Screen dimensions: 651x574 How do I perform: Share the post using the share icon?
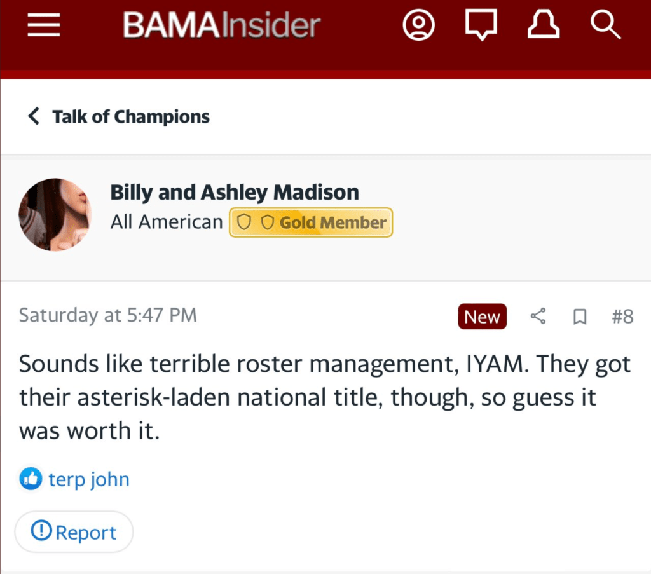(538, 317)
